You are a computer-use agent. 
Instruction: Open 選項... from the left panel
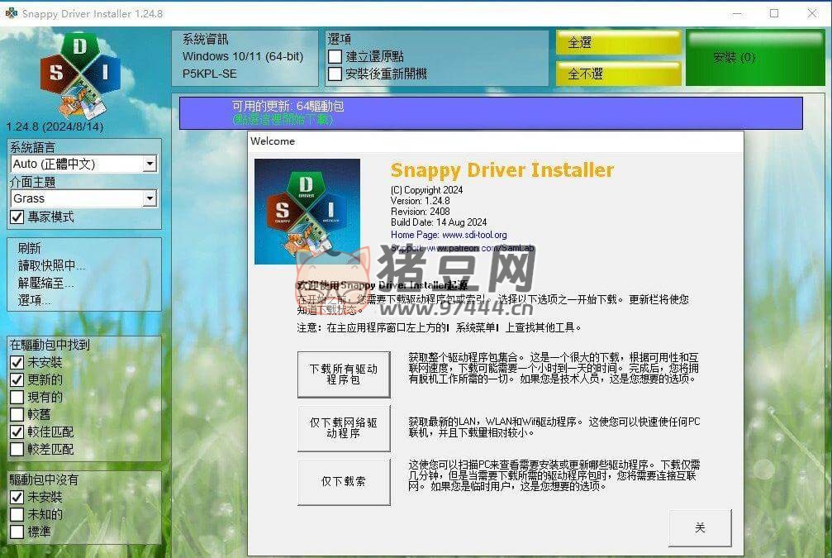35,300
